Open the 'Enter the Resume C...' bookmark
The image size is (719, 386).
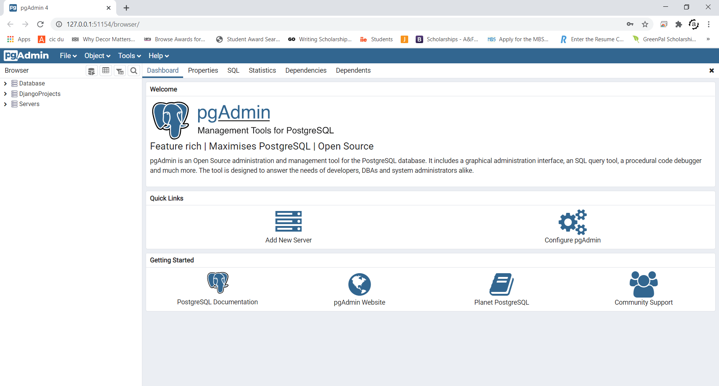(x=592, y=39)
